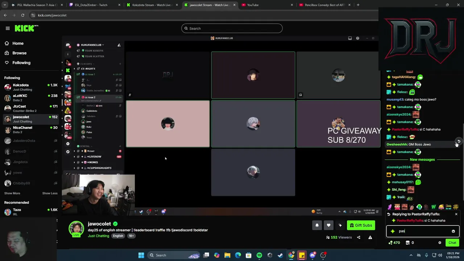
Task: Open Spotify from the taskbar
Action: coord(259,255)
